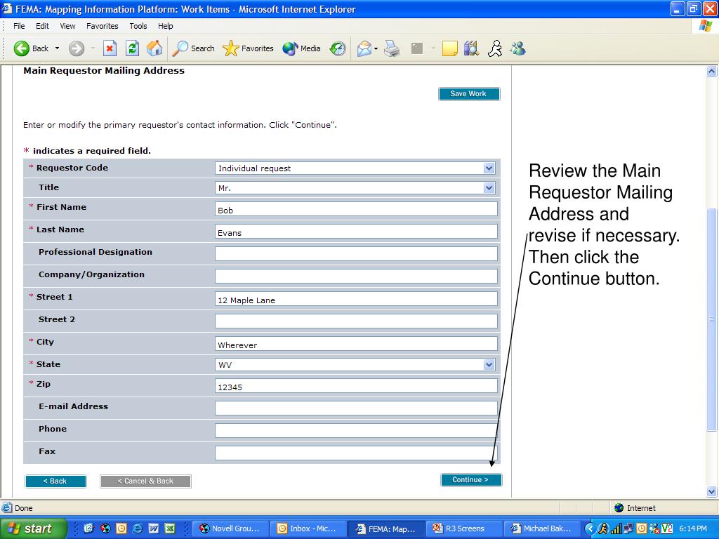
Task: Click the Continue > button
Action: tap(471, 480)
